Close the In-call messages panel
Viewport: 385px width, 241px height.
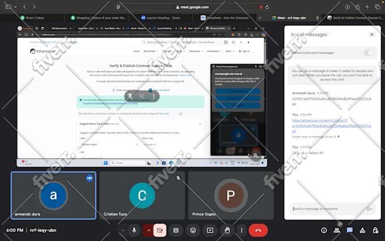click(x=372, y=35)
